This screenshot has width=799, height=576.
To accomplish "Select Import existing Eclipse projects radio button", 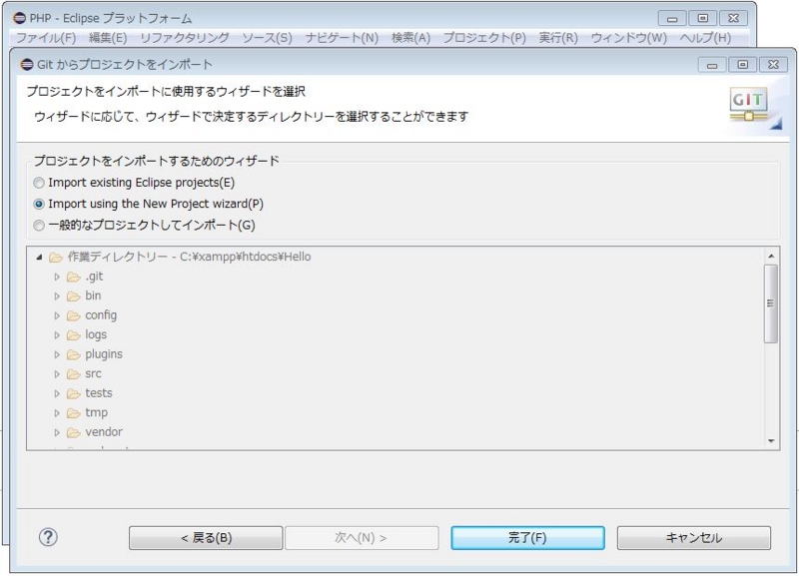I will [x=39, y=183].
